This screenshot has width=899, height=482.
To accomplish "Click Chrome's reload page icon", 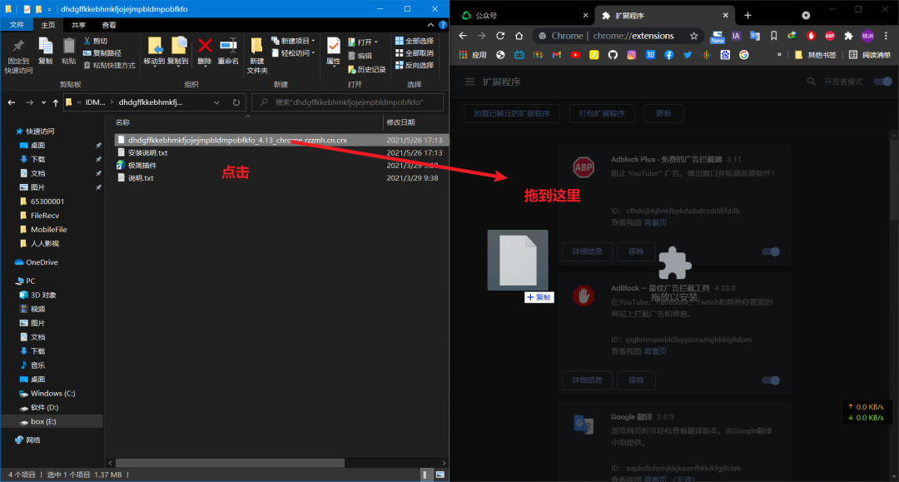I will [x=500, y=36].
